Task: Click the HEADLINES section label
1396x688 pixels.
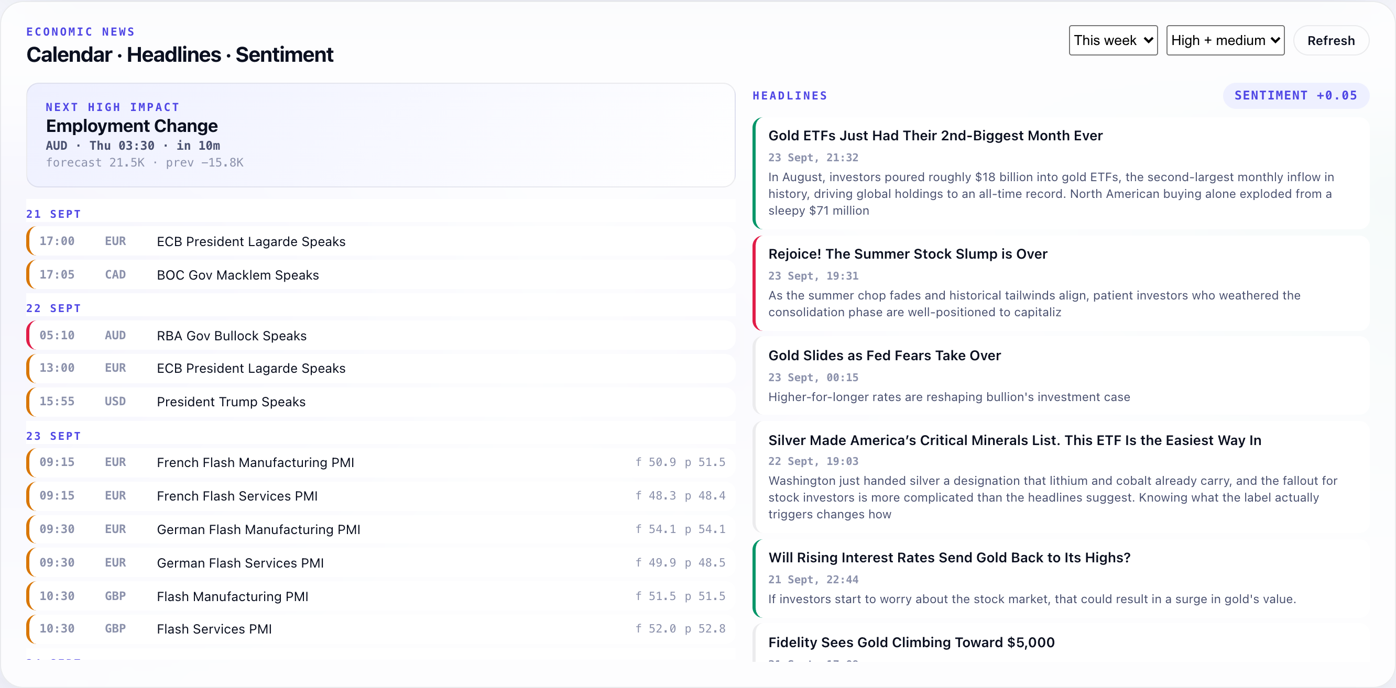Action: pyautogui.click(x=790, y=96)
